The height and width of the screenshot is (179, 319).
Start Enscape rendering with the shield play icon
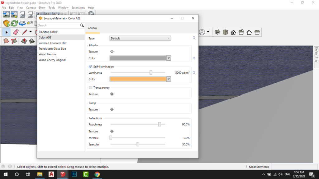pyautogui.click(x=6, y=23)
